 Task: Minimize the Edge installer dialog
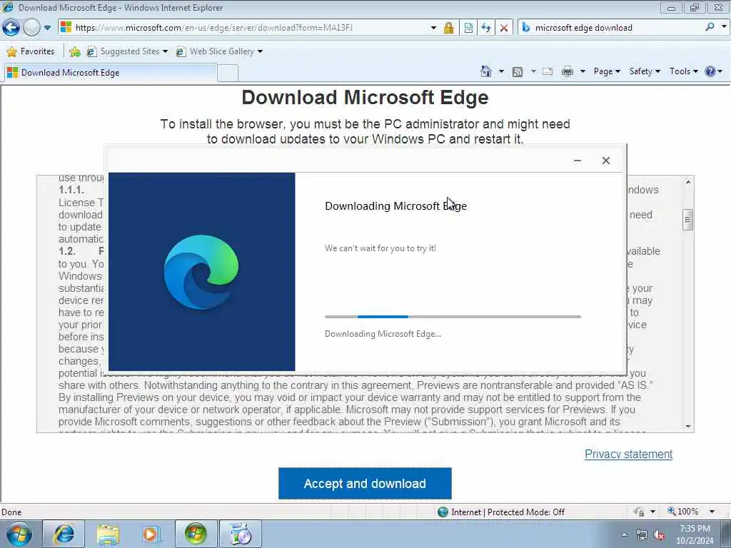(577, 161)
